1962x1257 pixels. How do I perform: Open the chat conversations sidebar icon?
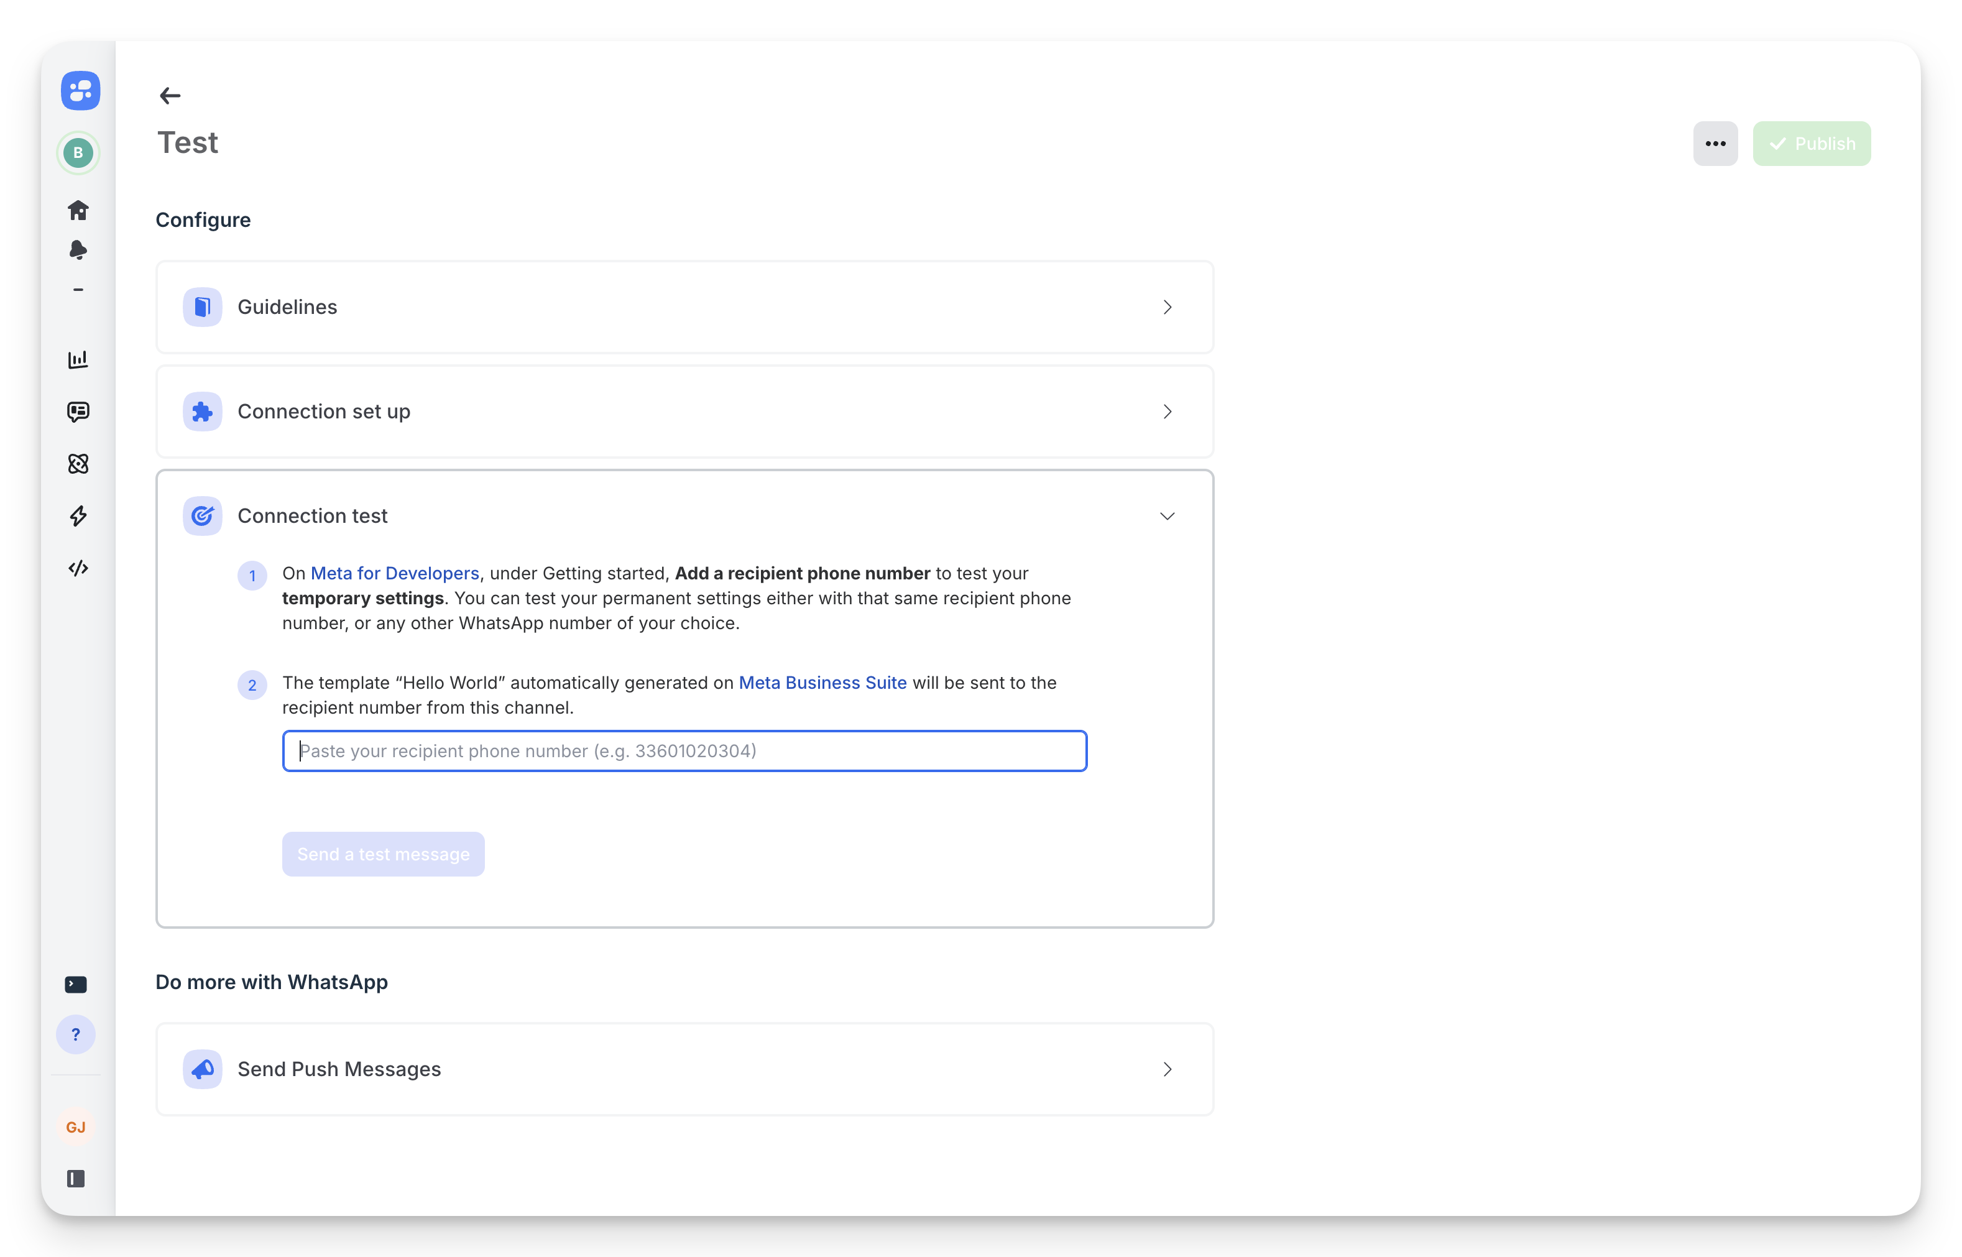coord(78,412)
